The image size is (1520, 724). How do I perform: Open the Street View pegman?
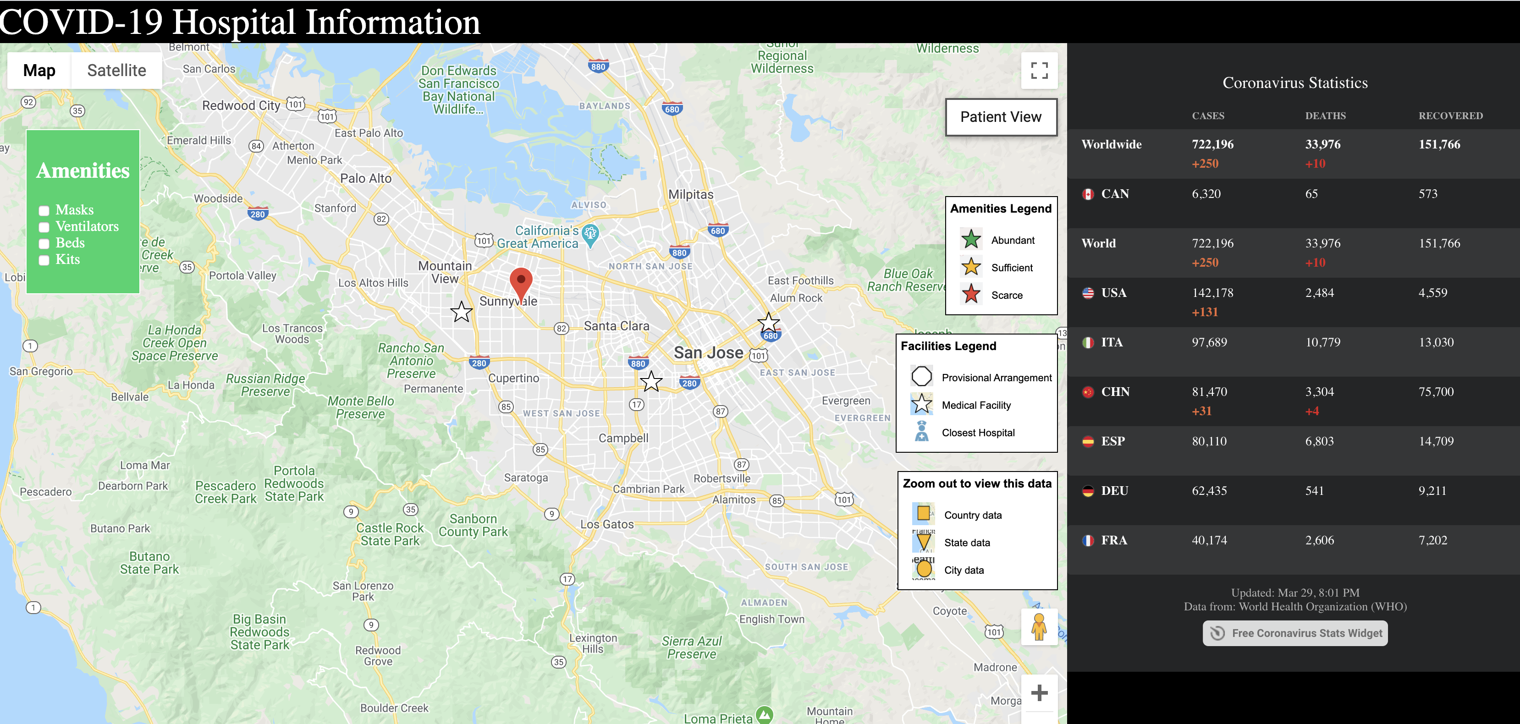click(1039, 627)
